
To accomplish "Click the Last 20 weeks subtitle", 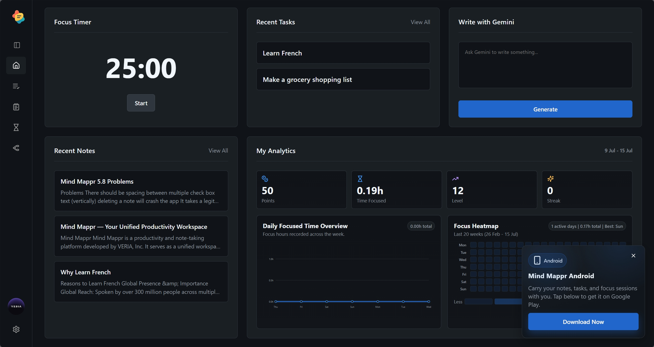I will tap(486, 234).
